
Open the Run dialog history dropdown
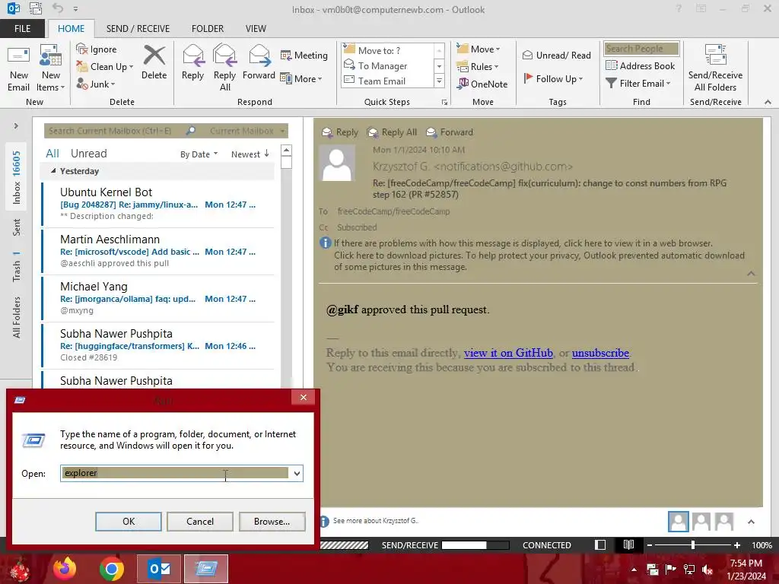pyautogui.click(x=297, y=473)
